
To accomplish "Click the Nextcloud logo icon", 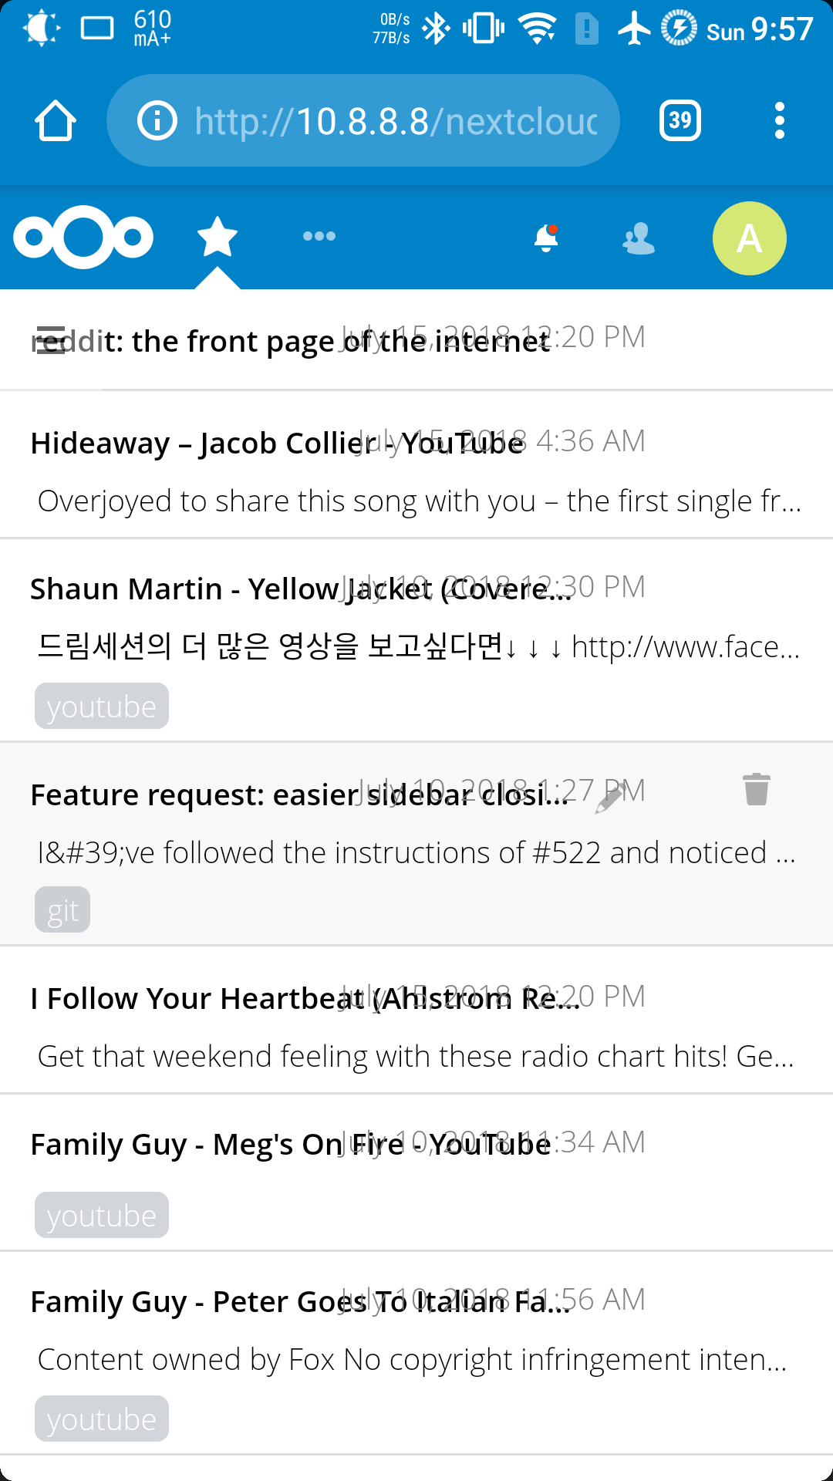I will 83,237.
